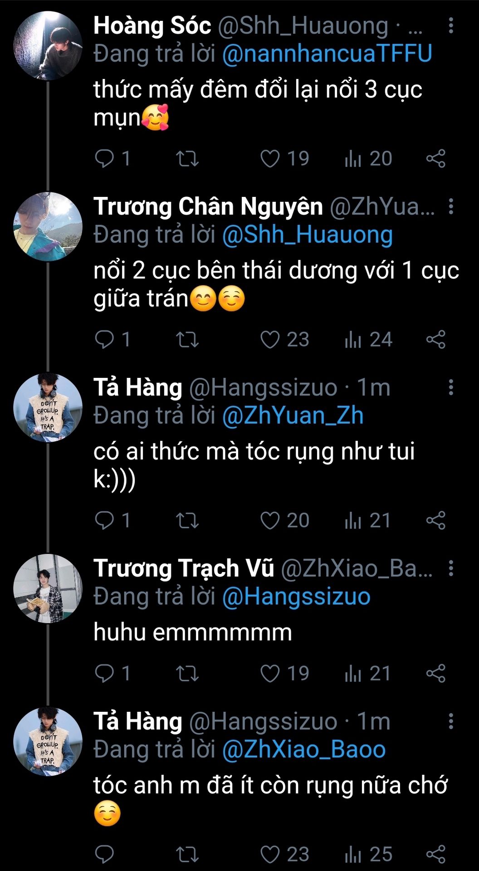View analytics on Hoàng Sóc's tweet

tap(353, 159)
